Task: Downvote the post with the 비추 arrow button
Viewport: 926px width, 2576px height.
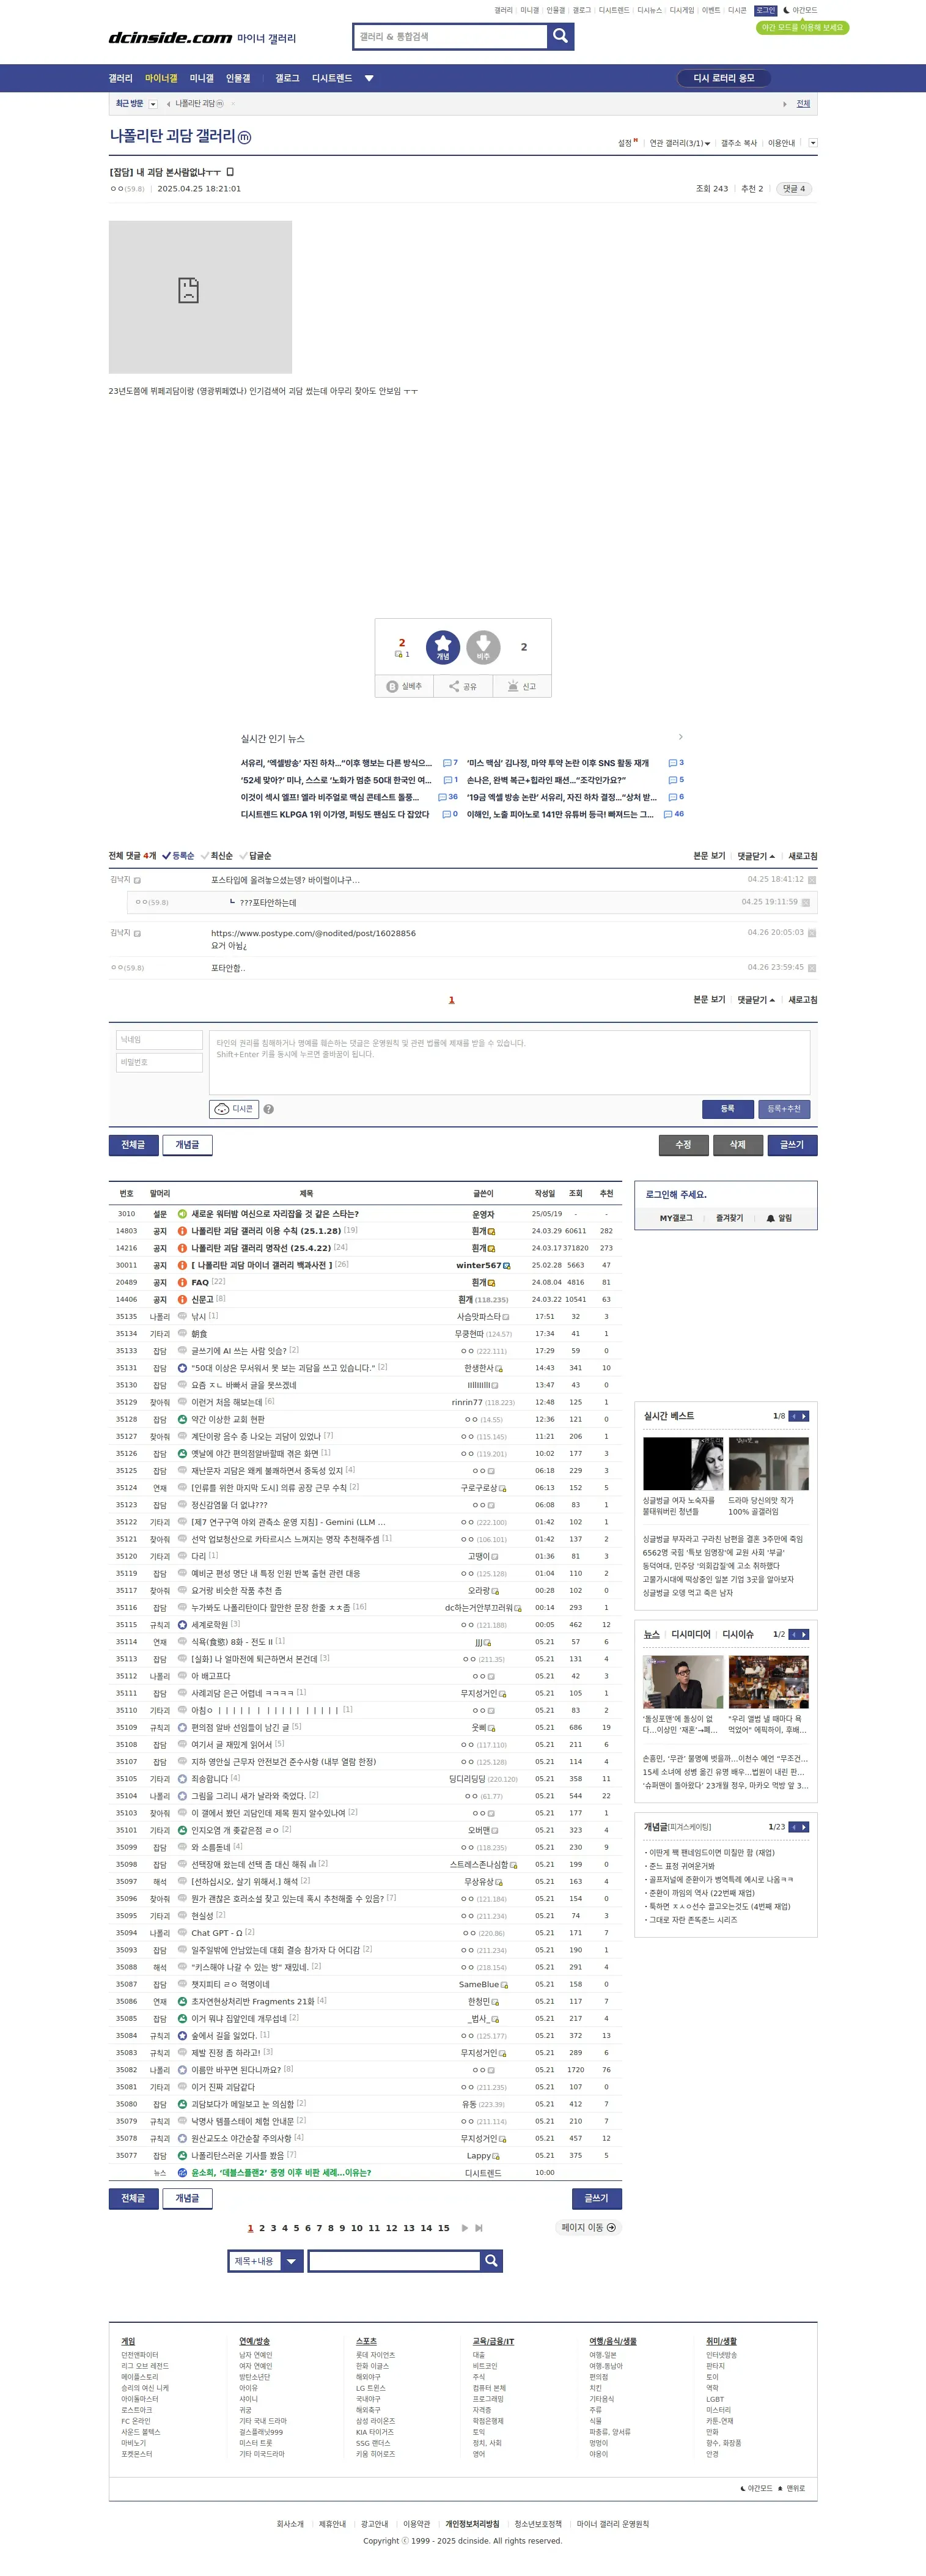Action: [x=483, y=647]
